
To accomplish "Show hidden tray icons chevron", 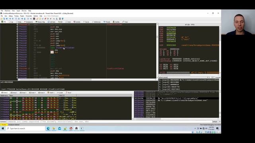I will click(195, 128).
